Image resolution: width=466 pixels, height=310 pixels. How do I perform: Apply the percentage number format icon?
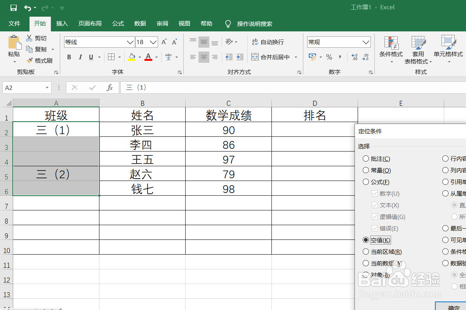click(329, 57)
